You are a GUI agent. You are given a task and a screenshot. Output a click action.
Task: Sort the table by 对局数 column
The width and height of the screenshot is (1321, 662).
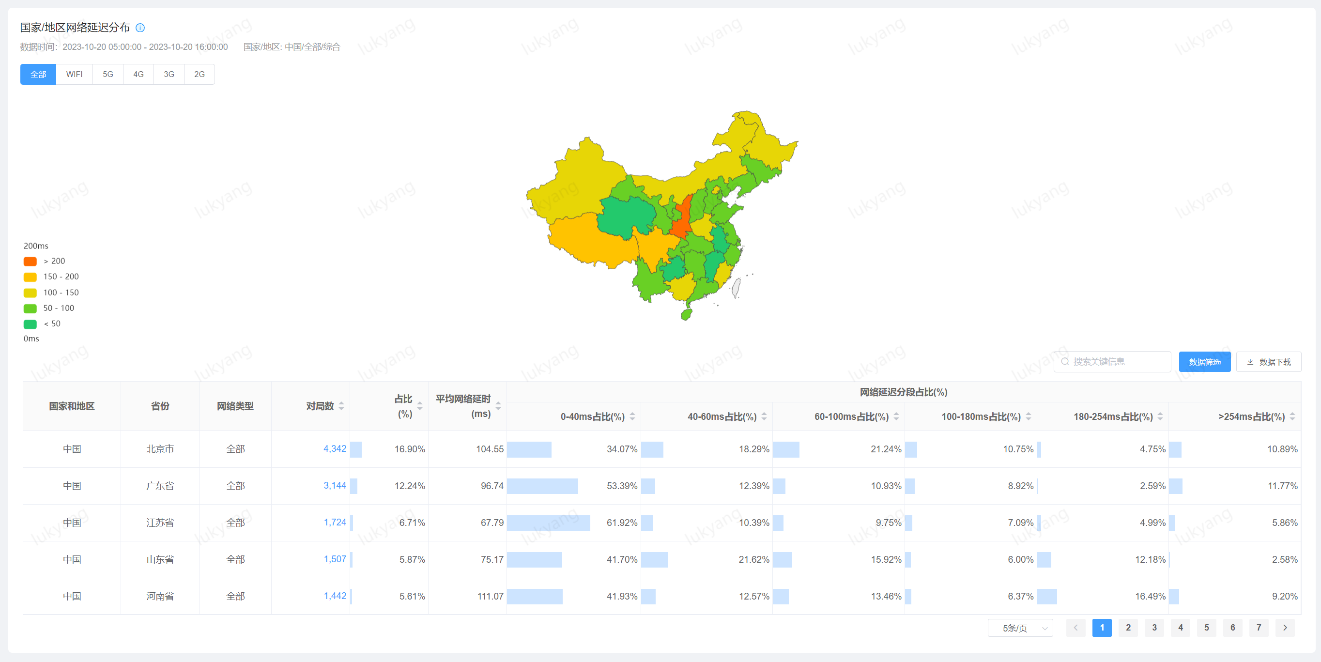(x=341, y=406)
